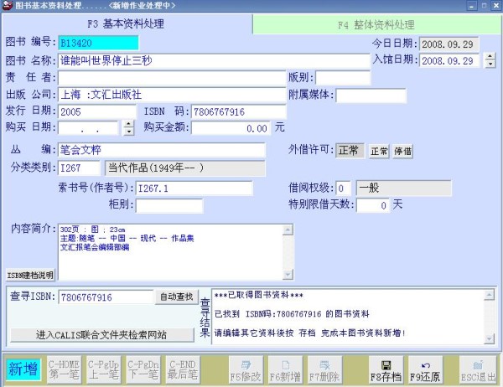Click the 内容简介 text area
503x387 pixels.
tap(171, 252)
